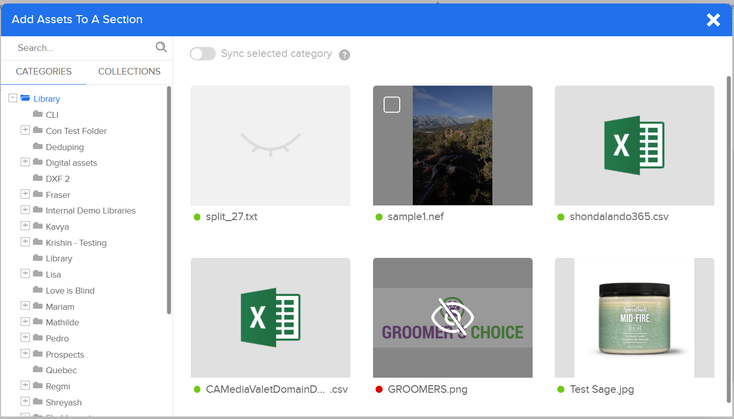
Task: Click the Deduping folder icon
Action: (x=38, y=147)
